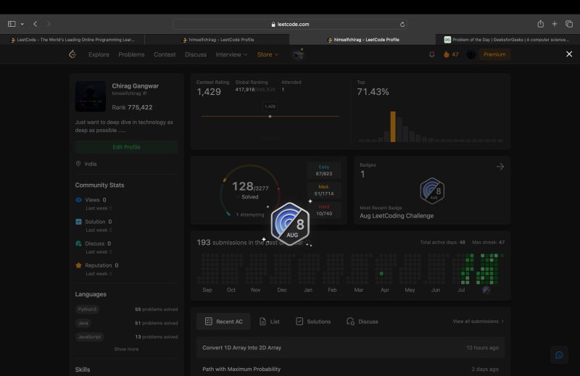Viewport: 580px width, 376px height.
Task: Expand the sidebar options chevron
Action: (22, 24)
